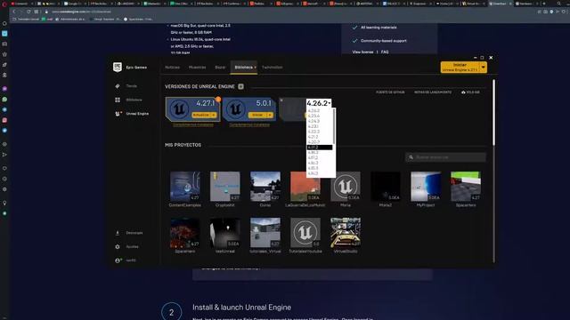Image resolution: width=570 pixels, height=320 pixels.
Task: Switch to the Noticias tab
Action: click(172, 68)
